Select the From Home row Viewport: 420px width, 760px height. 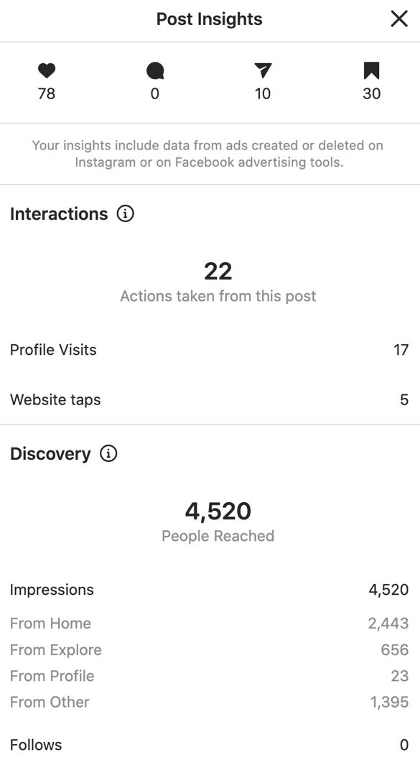(x=210, y=624)
